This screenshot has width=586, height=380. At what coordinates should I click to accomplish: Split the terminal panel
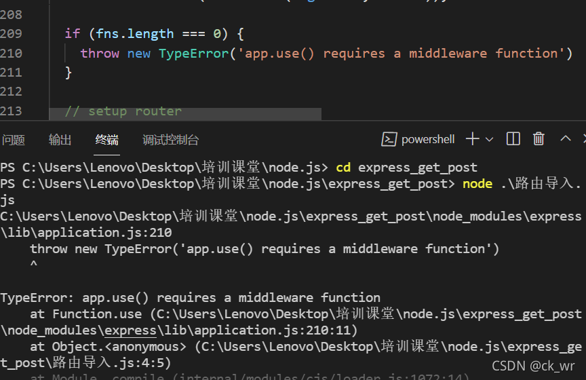(513, 138)
